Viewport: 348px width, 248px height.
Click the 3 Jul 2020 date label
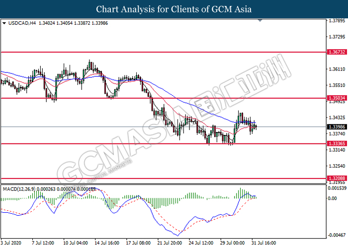click(11, 243)
